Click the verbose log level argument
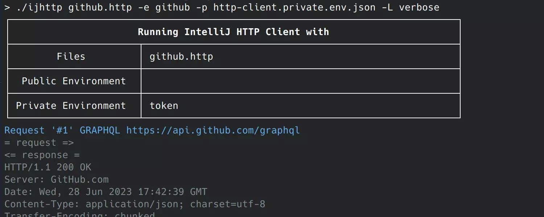Viewport: 544px width, 217px height. tap(419, 7)
